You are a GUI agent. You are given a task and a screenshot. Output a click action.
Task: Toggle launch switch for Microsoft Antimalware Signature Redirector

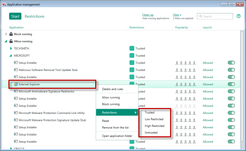pyautogui.click(x=231, y=91)
